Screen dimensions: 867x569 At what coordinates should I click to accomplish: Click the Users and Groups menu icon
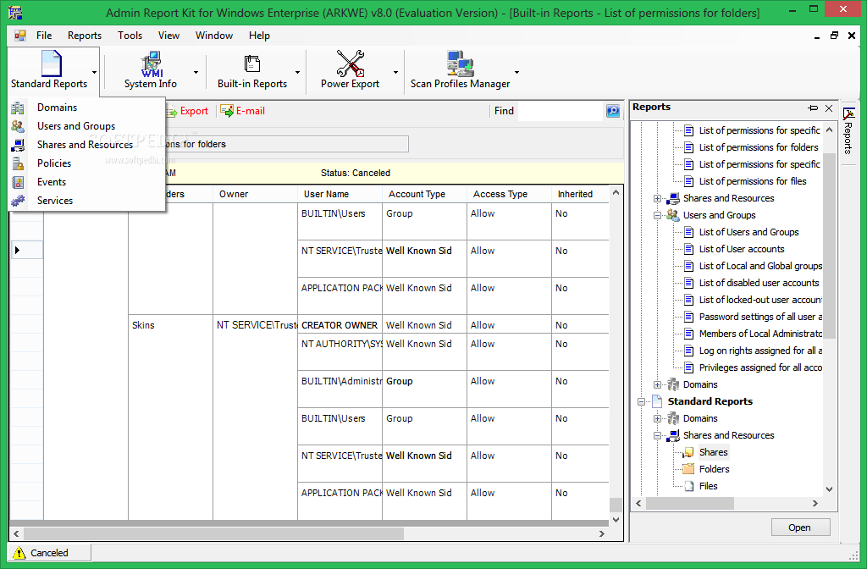18,126
